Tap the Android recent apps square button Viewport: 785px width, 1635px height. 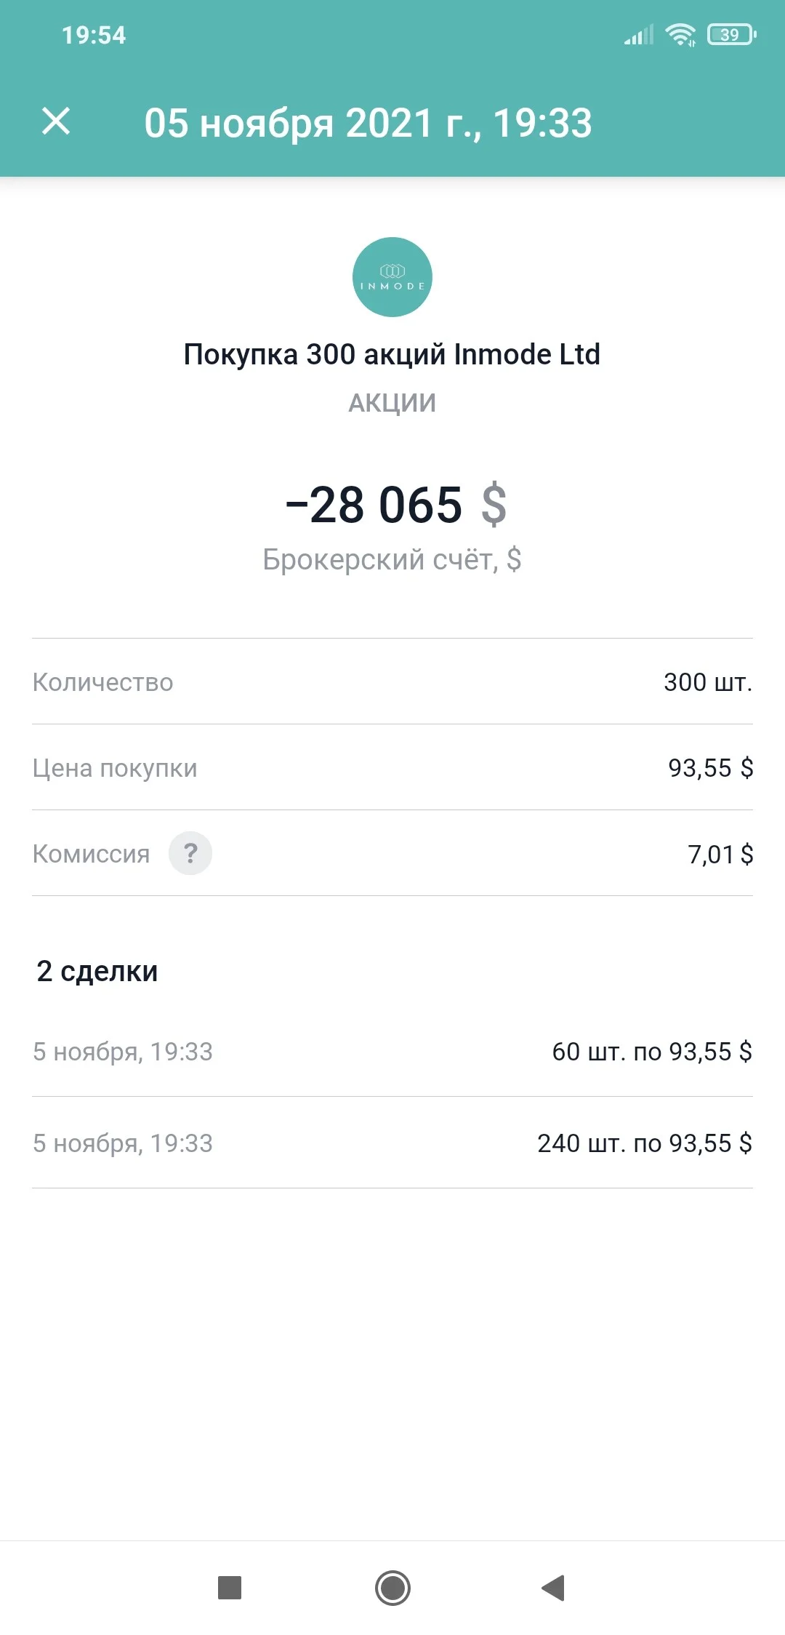(x=230, y=1588)
